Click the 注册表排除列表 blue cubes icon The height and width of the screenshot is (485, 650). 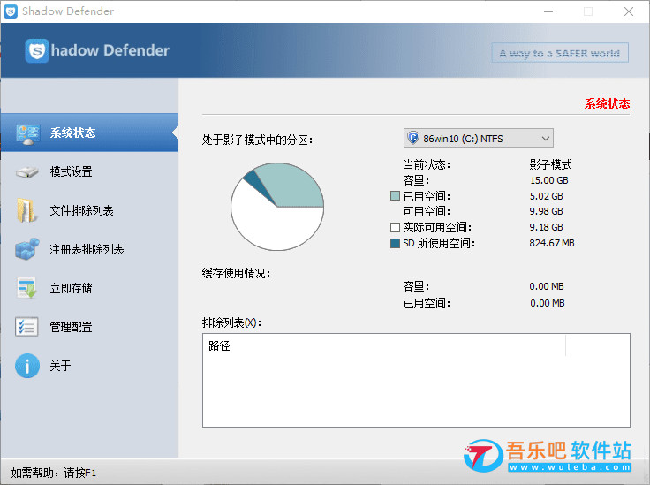pyautogui.click(x=27, y=249)
